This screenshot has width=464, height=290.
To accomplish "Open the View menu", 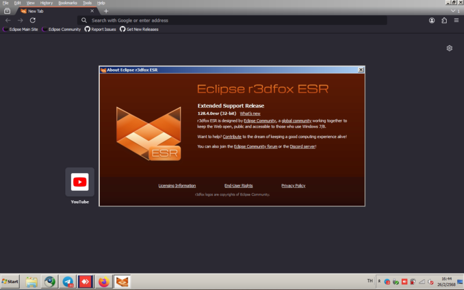I will point(30,3).
